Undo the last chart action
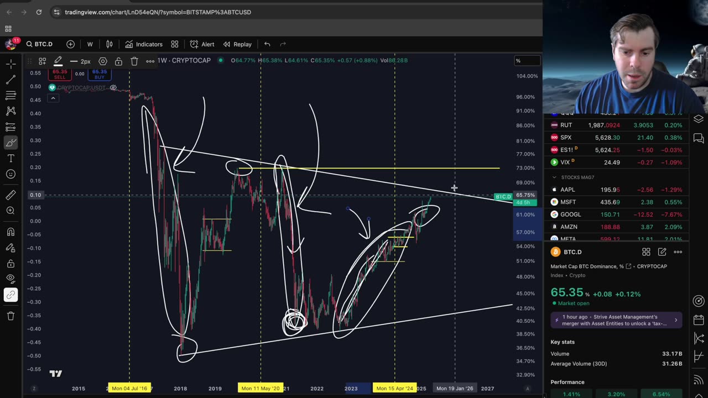 [267, 44]
